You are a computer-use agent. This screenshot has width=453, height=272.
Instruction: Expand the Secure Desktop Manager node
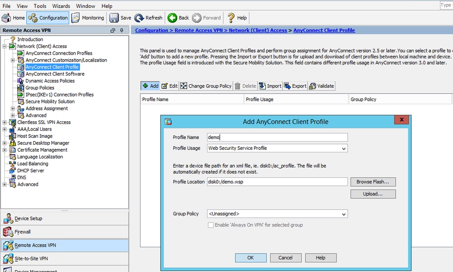coord(5,143)
